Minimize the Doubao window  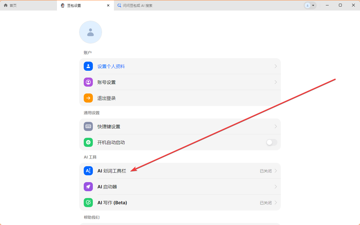click(327, 5)
